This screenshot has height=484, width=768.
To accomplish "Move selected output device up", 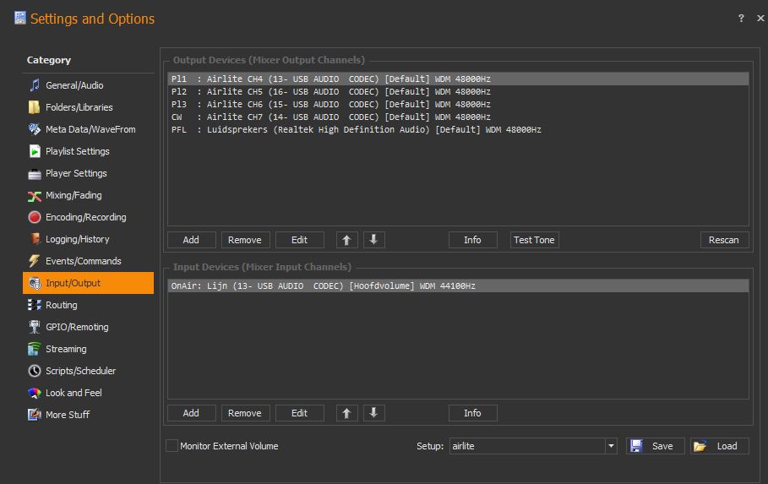I will tap(346, 240).
